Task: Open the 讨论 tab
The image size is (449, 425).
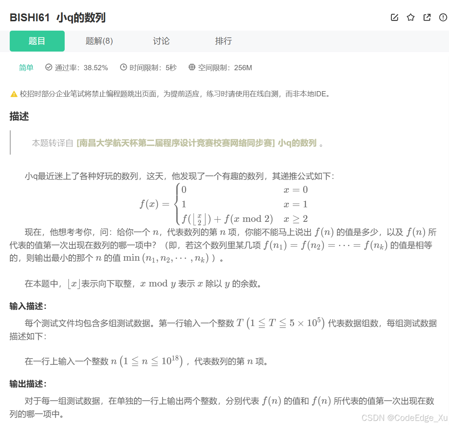Action: (x=161, y=41)
